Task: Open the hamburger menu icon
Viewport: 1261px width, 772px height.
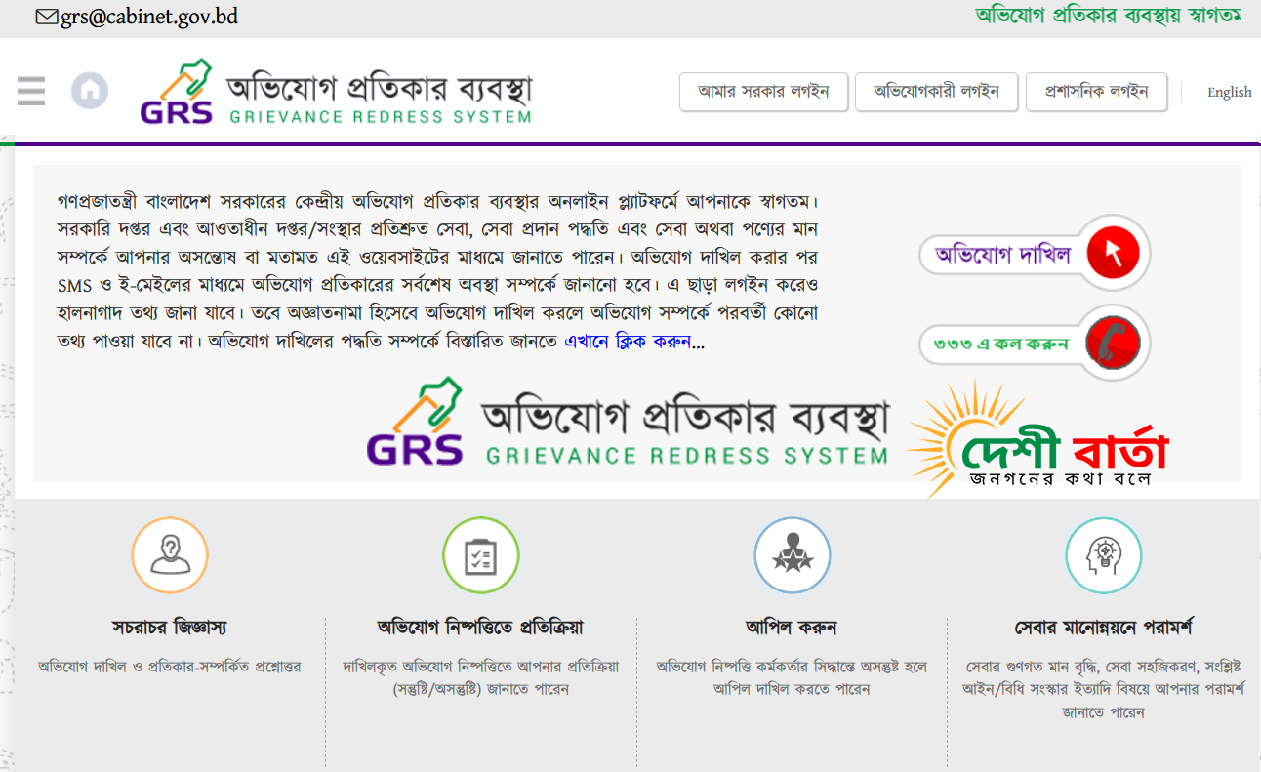Action: pos(31,91)
